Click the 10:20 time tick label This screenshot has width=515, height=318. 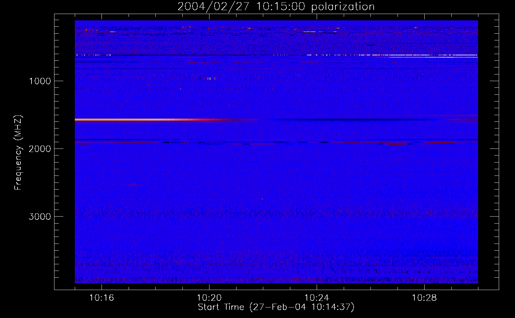(x=209, y=298)
